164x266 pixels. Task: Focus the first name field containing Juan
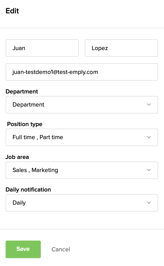click(x=42, y=48)
